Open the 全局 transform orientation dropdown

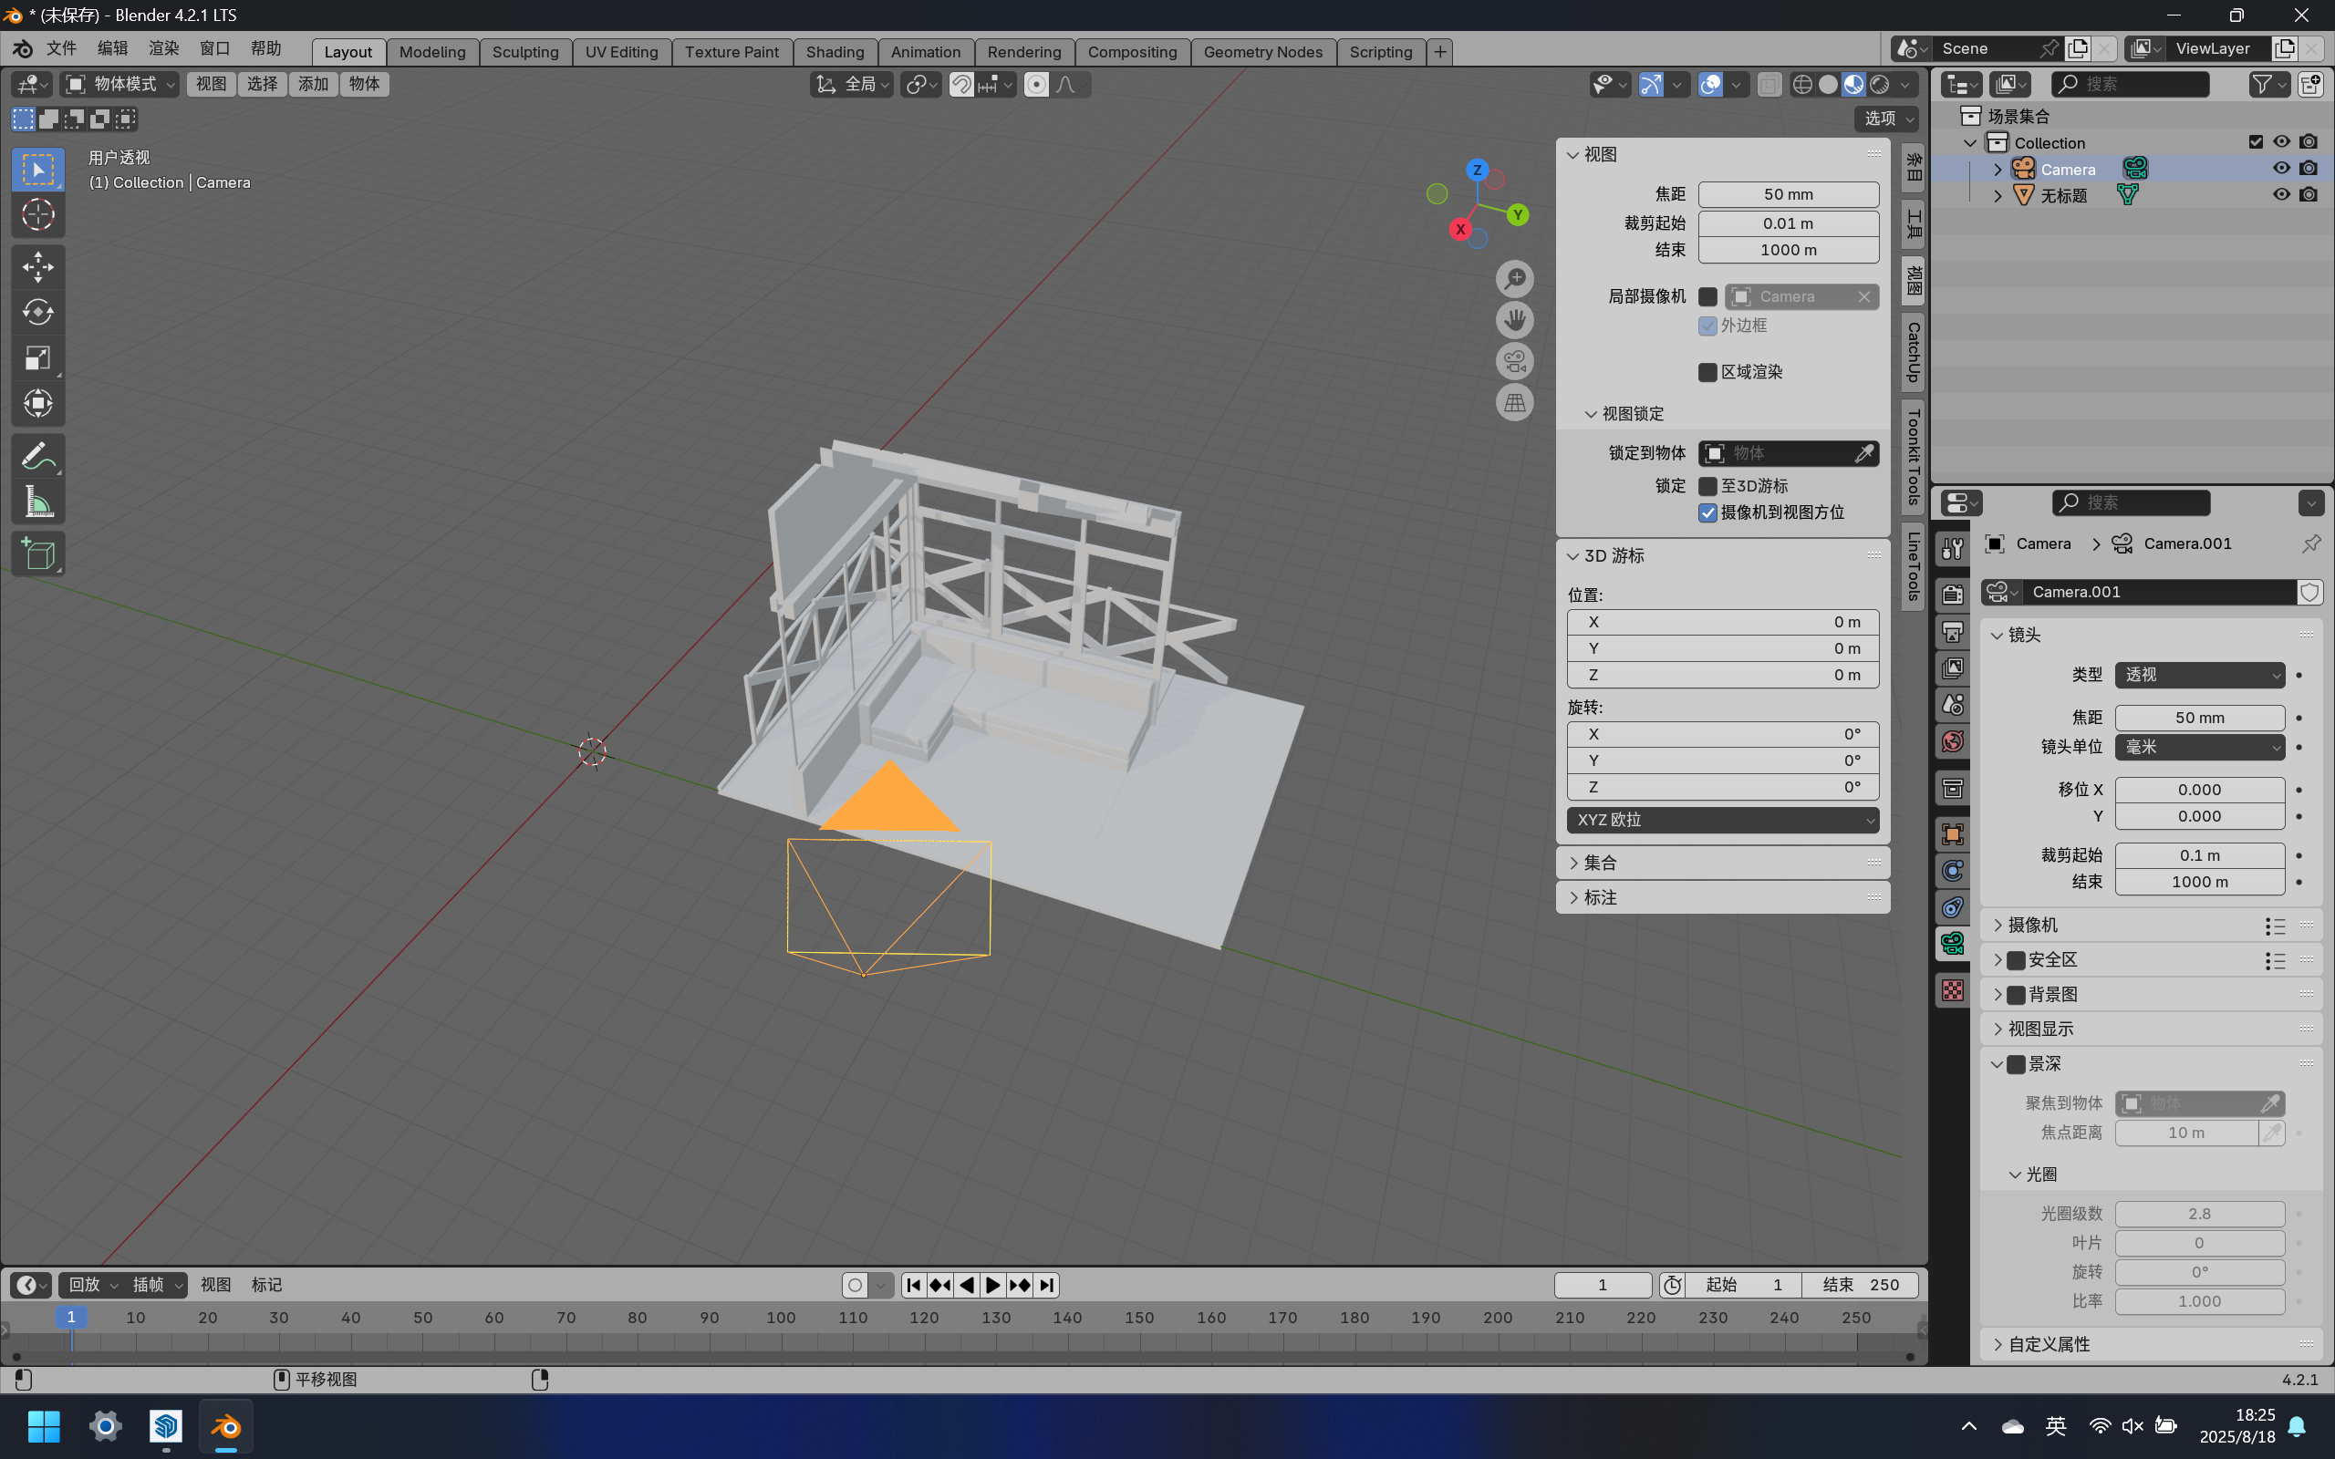point(853,85)
